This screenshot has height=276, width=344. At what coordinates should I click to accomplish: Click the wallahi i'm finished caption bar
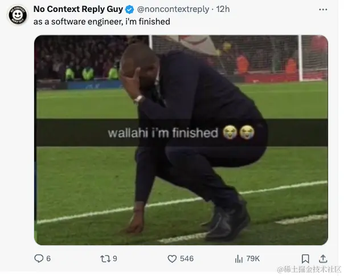pyautogui.click(x=181, y=132)
